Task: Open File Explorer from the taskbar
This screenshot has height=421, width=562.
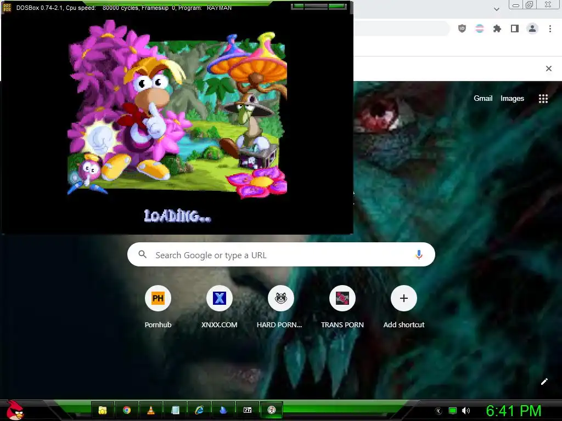Action: pyautogui.click(x=103, y=410)
